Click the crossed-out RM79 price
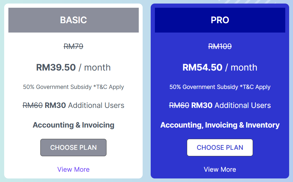Screen dimensions: 293x182 tap(73, 46)
